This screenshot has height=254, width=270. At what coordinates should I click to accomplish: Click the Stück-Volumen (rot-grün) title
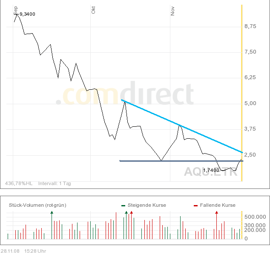click(x=37, y=205)
